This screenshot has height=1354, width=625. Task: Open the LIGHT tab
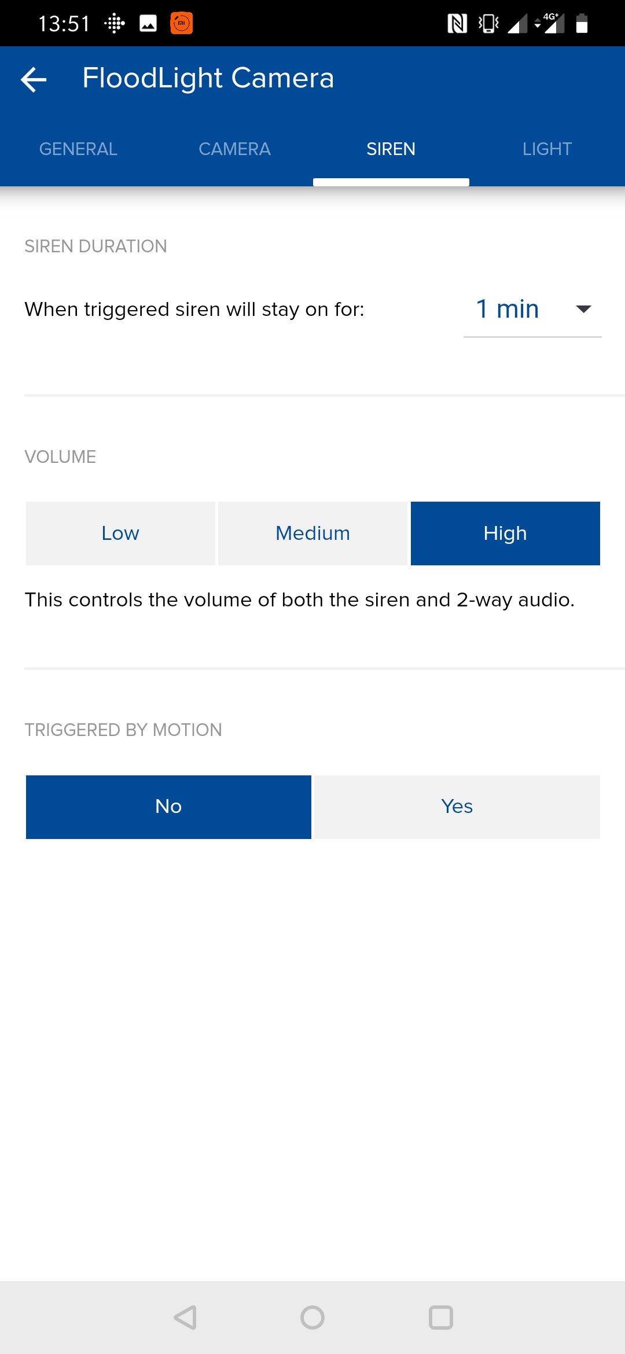(x=547, y=149)
